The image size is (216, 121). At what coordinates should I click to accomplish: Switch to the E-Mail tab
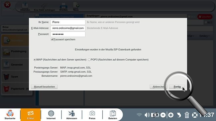tap(31, 115)
